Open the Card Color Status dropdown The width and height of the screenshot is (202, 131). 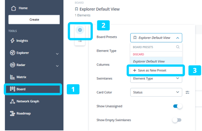(x=156, y=92)
